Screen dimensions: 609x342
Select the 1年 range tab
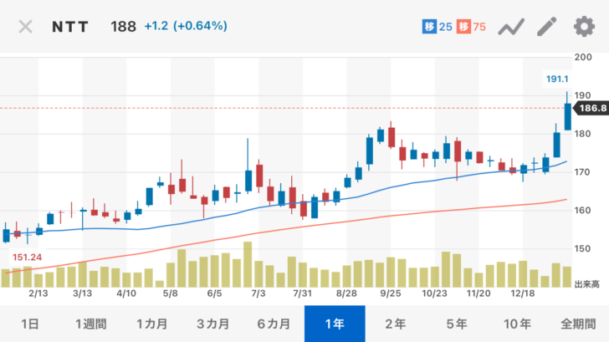[x=335, y=324]
